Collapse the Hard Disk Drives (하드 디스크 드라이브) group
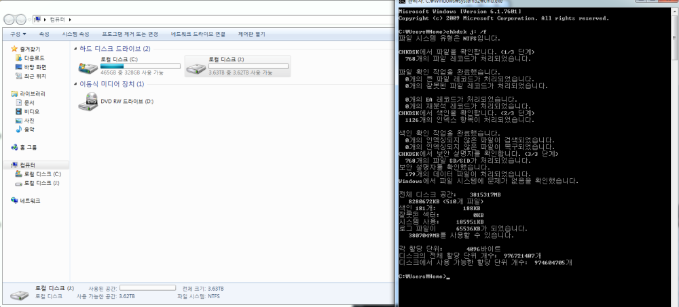Image resolution: width=679 pixels, height=307 pixels. [x=75, y=49]
